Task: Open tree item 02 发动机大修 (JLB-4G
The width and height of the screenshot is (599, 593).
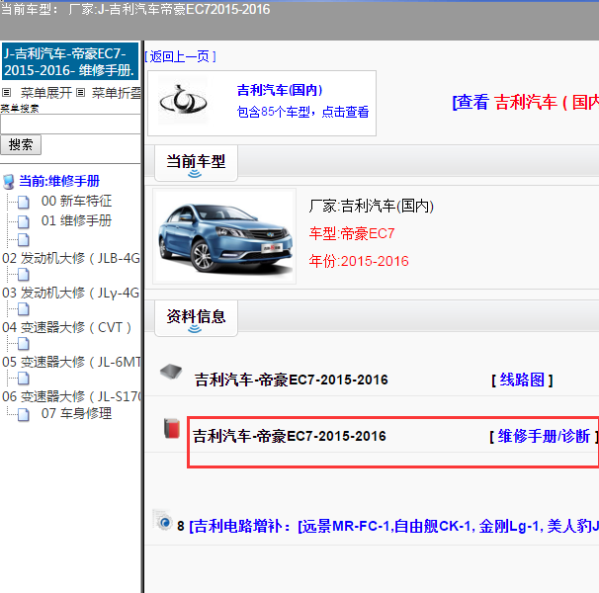Action: (71, 258)
